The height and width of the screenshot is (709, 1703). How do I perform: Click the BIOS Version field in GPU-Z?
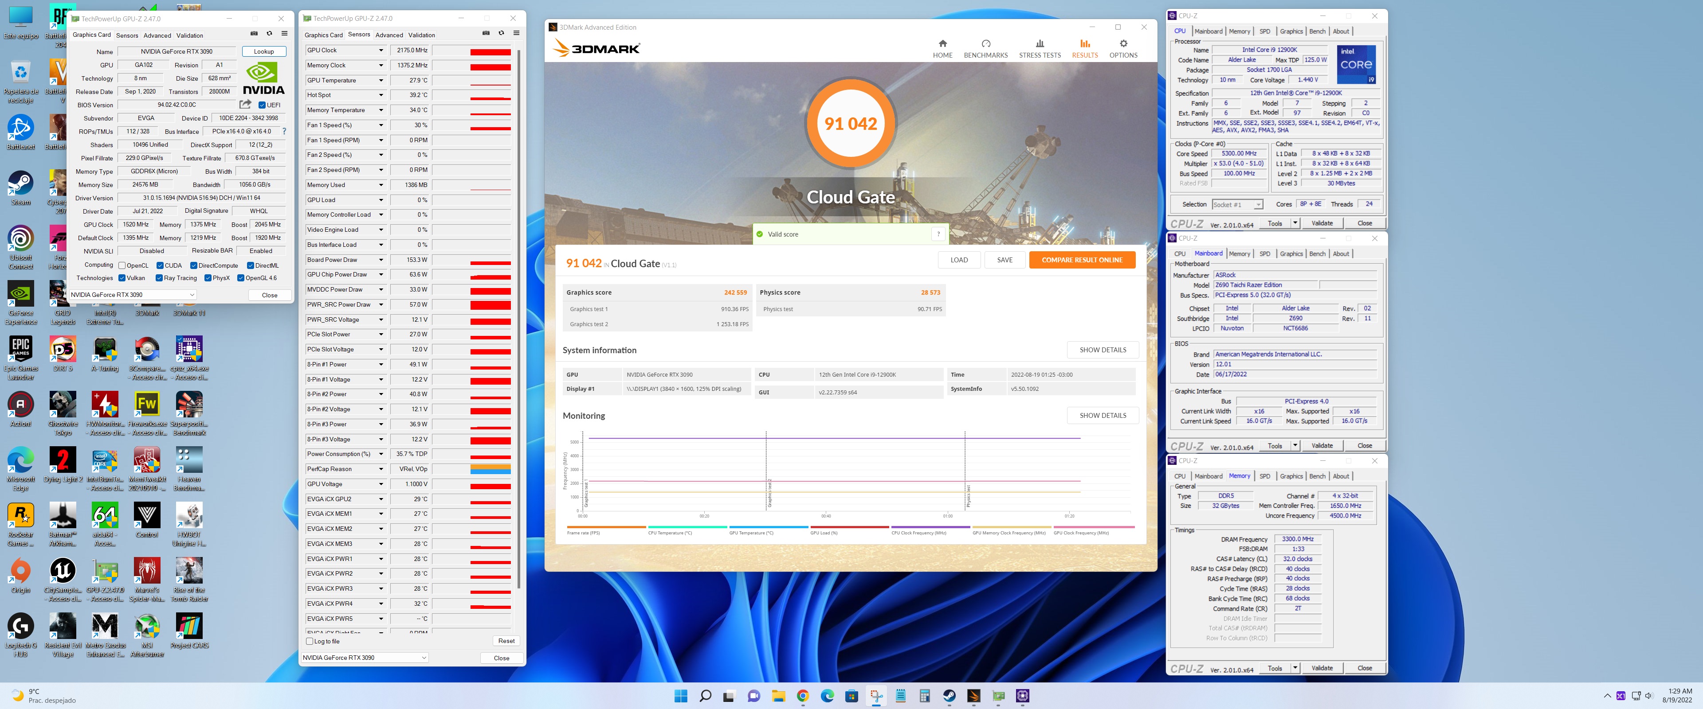click(x=177, y=105)
